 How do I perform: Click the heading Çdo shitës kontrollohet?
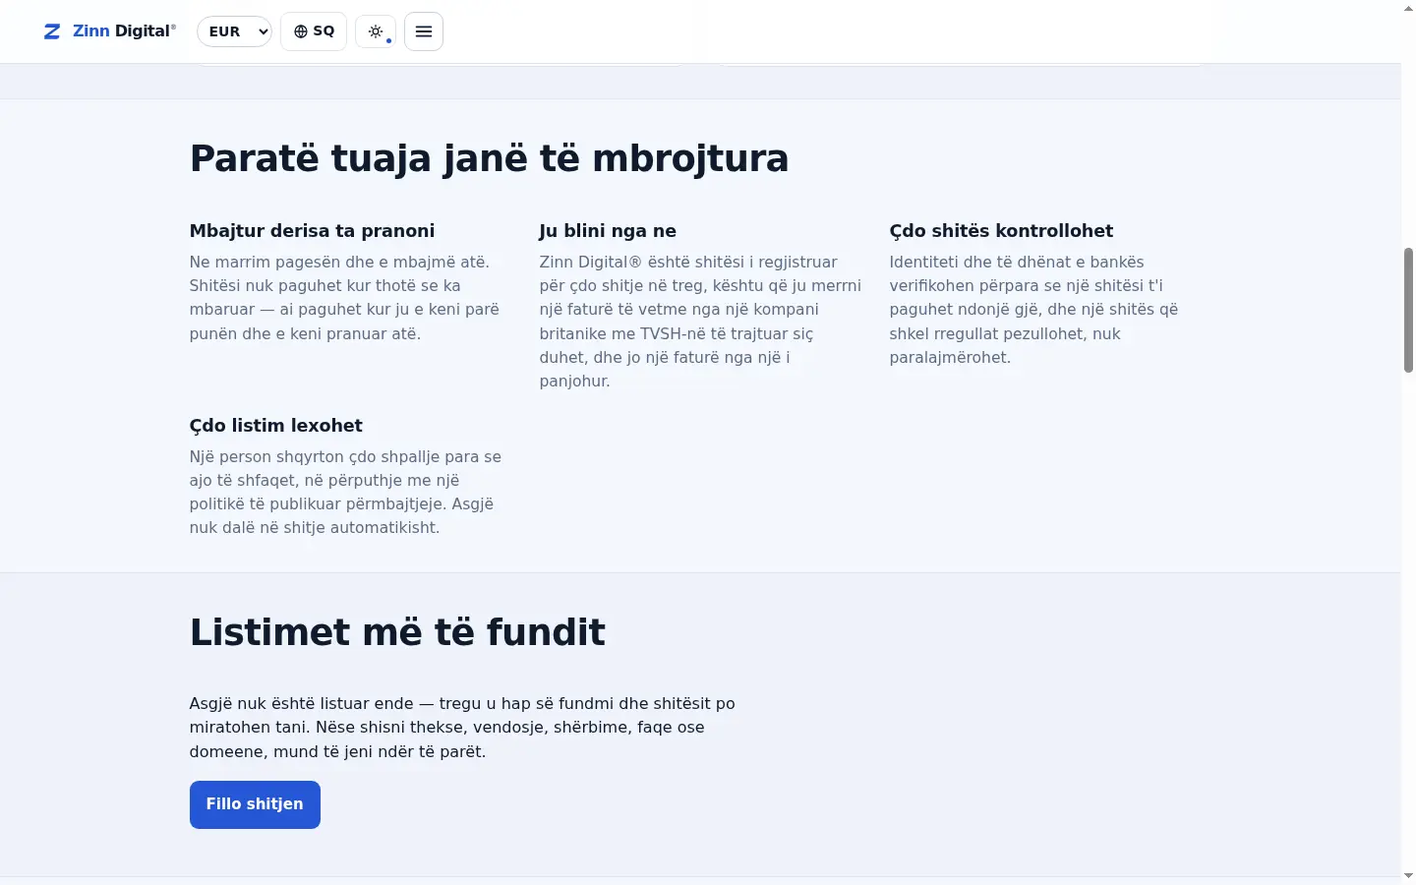point(1001,231)
